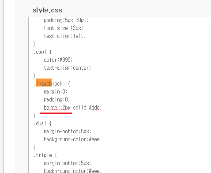Click the text-align:left declaration

65,36
